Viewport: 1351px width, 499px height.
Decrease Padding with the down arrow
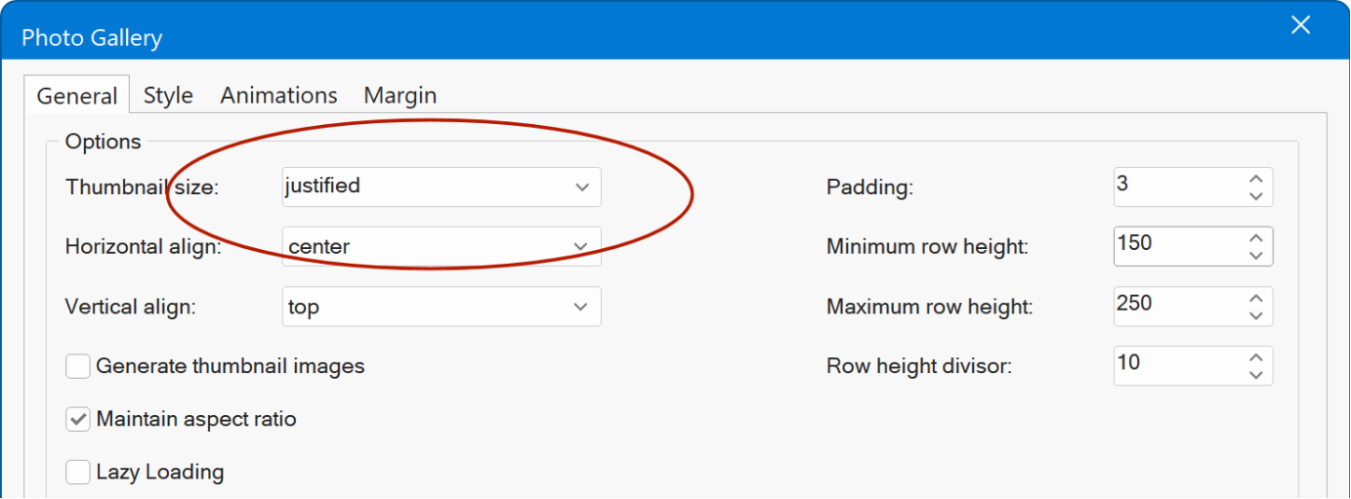tap(1256, 195)
